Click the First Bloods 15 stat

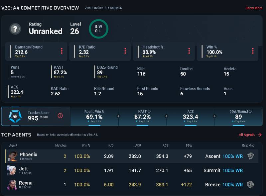point(148,91)
